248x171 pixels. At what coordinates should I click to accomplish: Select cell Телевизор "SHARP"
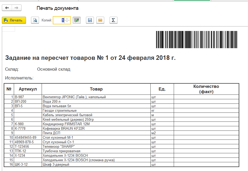pos(96,147)
